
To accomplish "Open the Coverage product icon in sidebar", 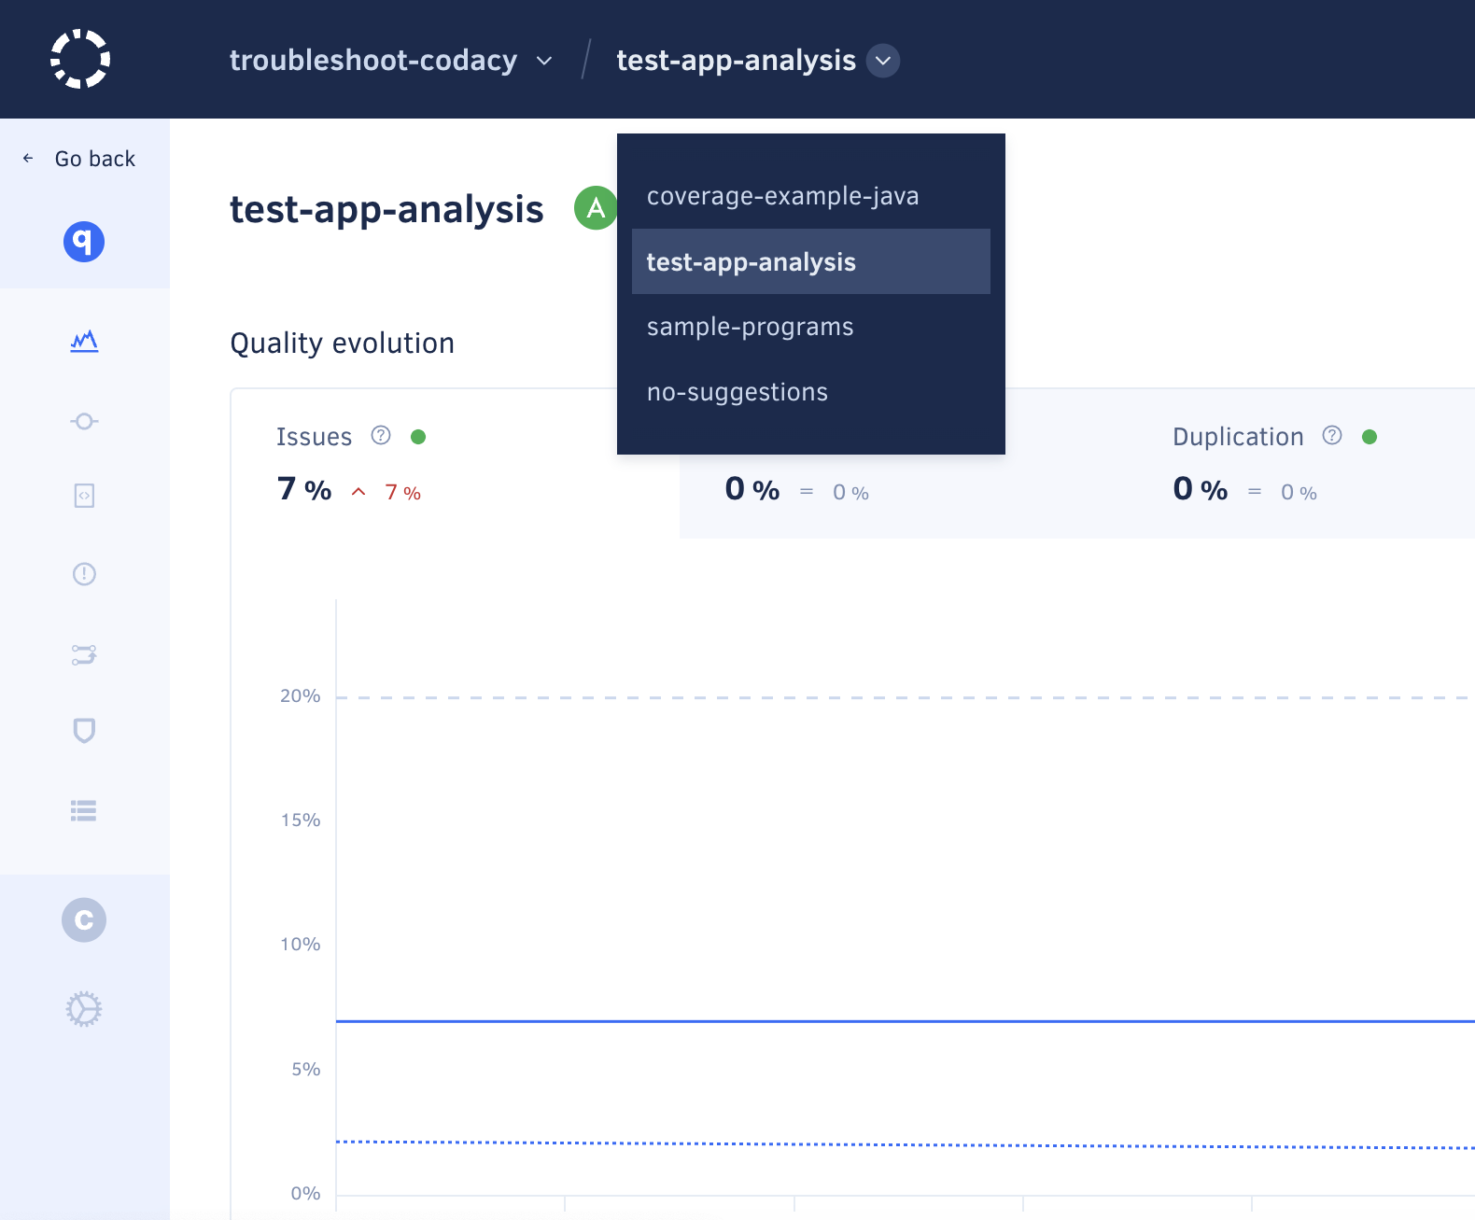I will click(84, 920).
